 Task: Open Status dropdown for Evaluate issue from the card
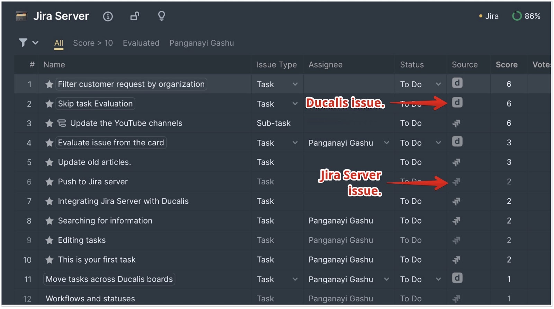coord(438,143)
